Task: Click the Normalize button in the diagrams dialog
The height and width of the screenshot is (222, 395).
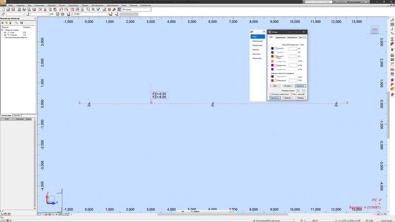Action: click(x=301, y=86)
